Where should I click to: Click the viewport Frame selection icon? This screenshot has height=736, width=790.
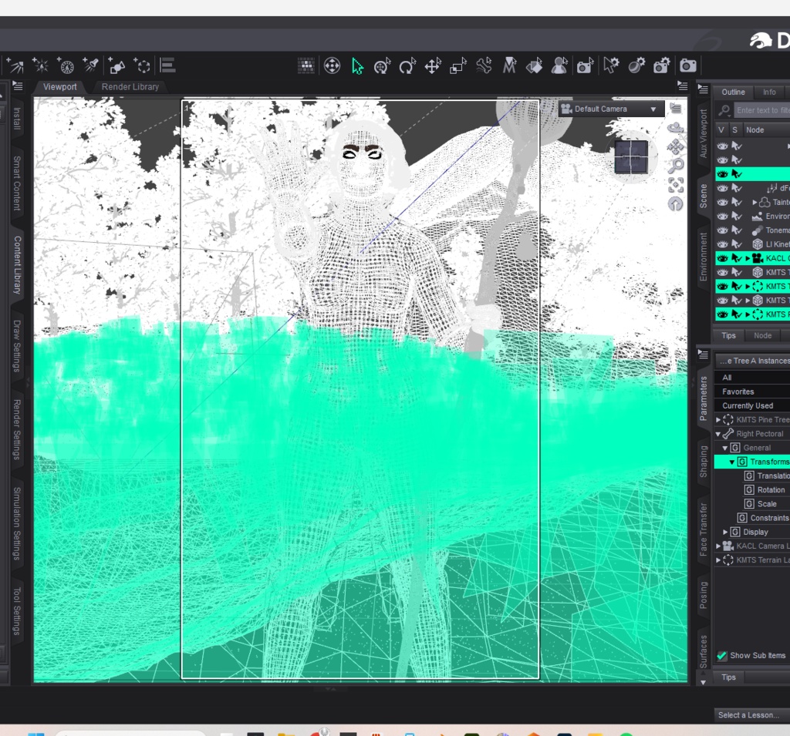click(x=676, y=185)
